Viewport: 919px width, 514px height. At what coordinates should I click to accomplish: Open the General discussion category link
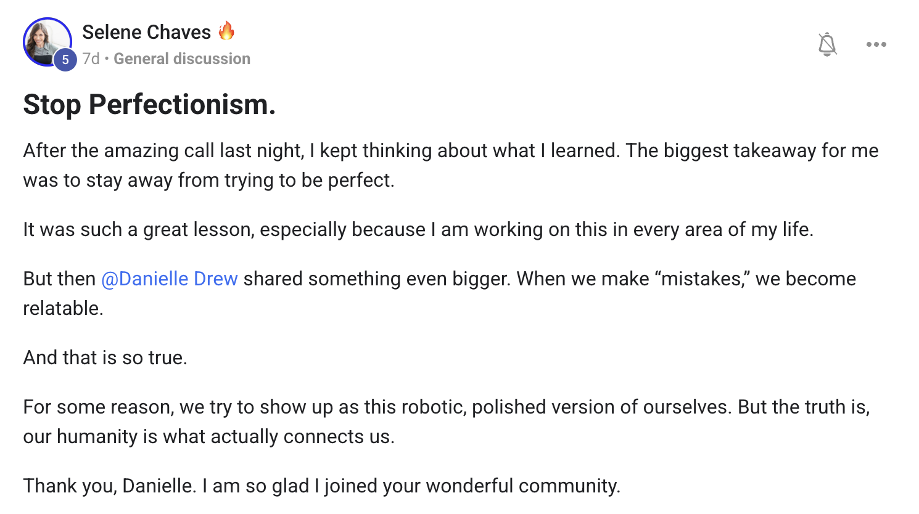point(182,59)
